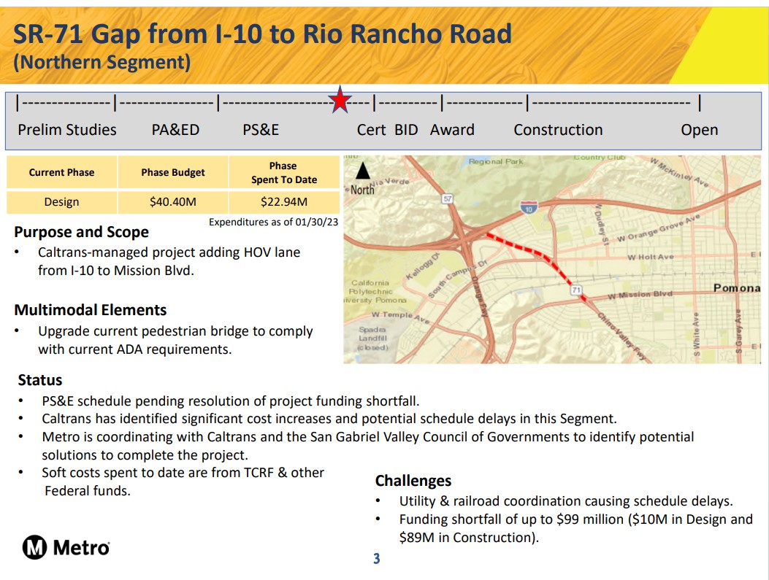This screenshot has height=580, width=769.
Task: Select the Route 71 shield on the map
Action: 575,288
